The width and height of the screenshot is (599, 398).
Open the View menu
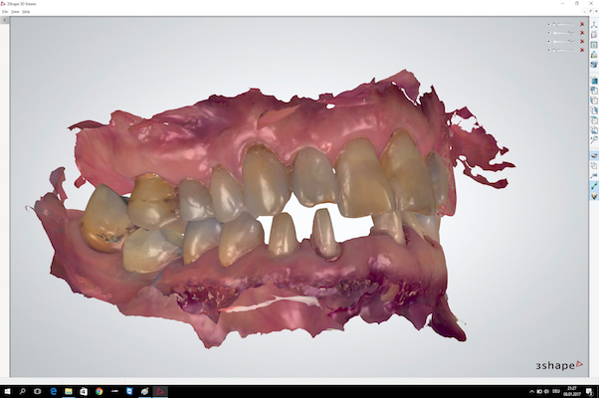click(x=16, y=12)
